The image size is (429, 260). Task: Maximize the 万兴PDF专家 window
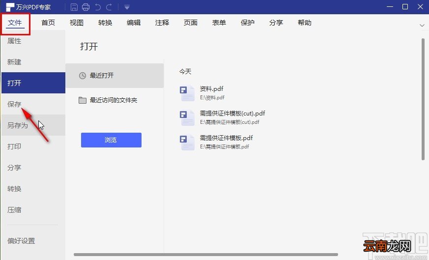pos(405,6)
